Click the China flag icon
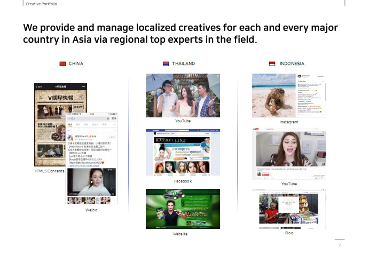This screenshot has width=369, height=255. click(62, 64)
